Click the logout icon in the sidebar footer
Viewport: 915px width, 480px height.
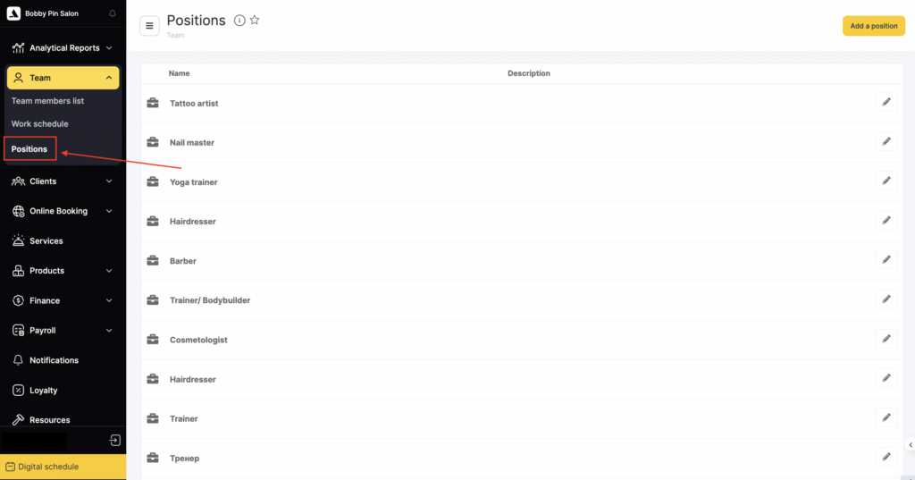115,441
